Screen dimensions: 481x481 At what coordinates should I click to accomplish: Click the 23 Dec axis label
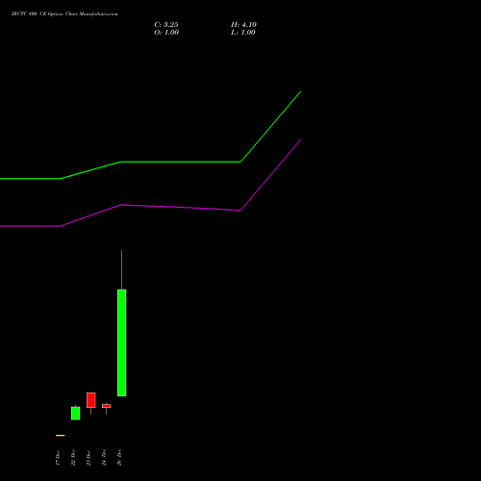point(89,458)
